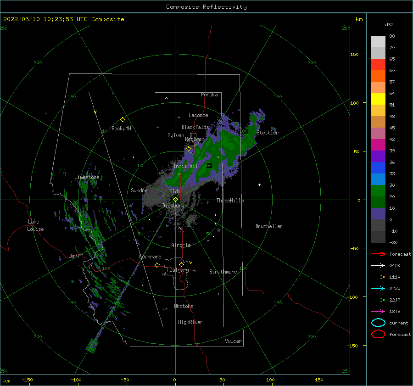Select the yellow 54 dBZ color swatch

pos(378,99)
